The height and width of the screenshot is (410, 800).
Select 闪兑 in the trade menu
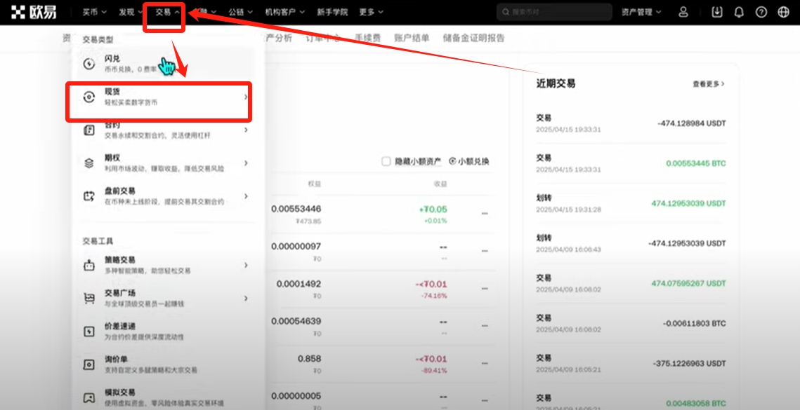click(x=112, y=63)
